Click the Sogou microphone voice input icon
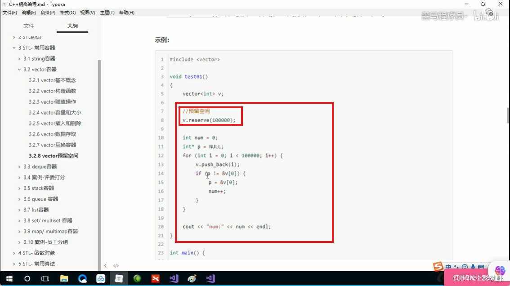Screen dimensions: 510x286 [473, 267]
